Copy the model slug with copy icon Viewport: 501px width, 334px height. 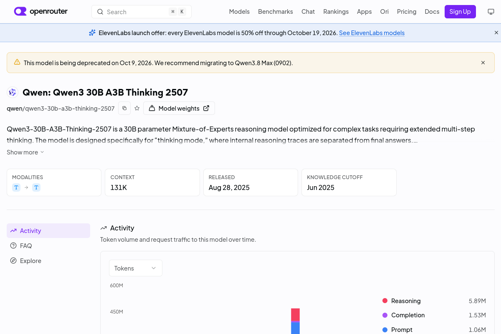click(124, 108)
